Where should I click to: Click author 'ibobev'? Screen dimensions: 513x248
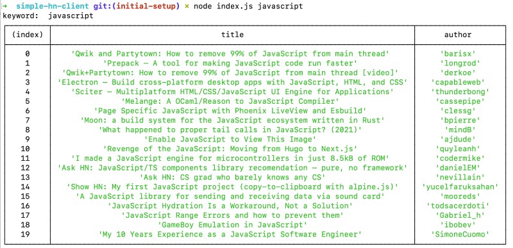point(458,224)
